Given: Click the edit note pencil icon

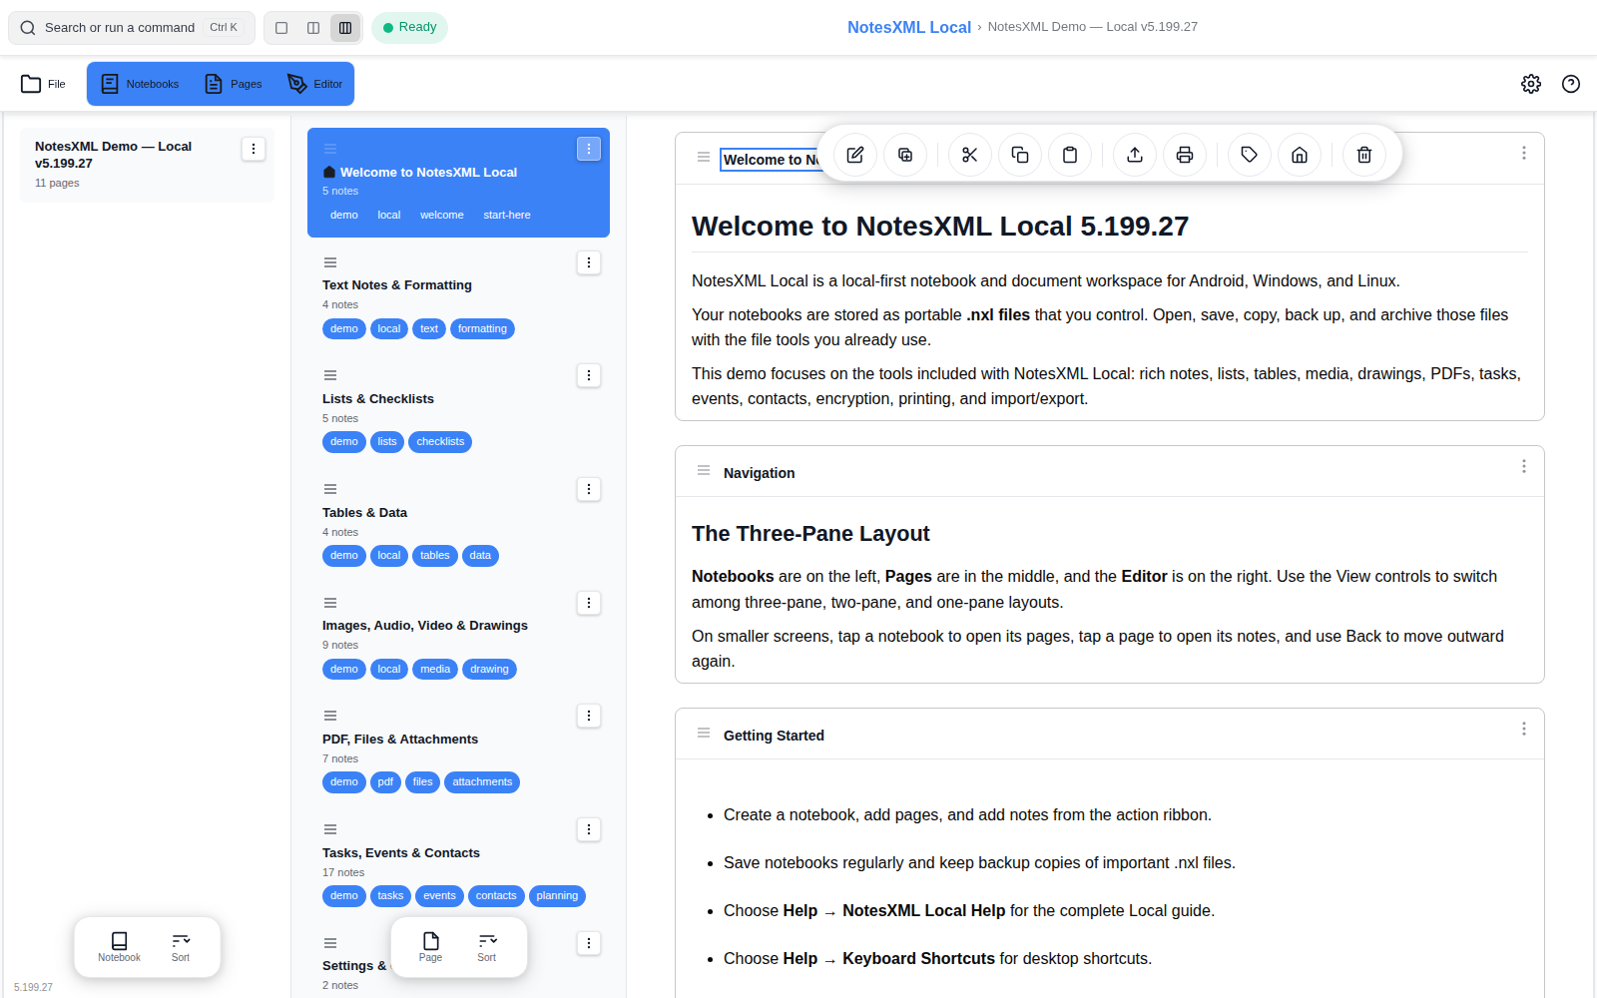Looking at the screenshot, I should pyautogui.click(x=855, y=155).
